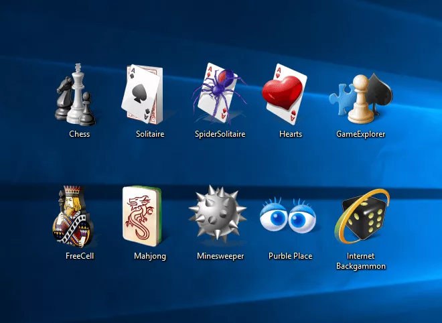Open the Purble Place eyes icon

point(288,216)
